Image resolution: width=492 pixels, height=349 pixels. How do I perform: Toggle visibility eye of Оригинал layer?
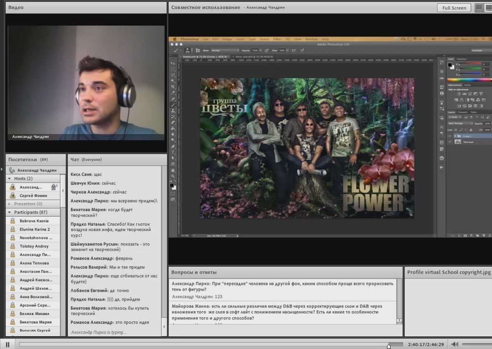(450, 142)
